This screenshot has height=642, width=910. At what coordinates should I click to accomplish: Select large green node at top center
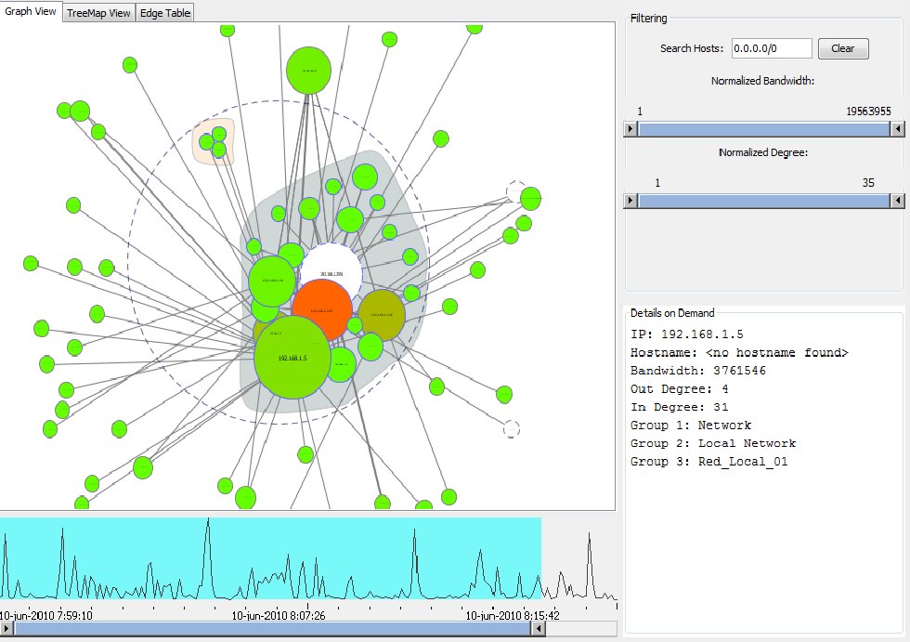pyautogui.click(x=308, y=71)
